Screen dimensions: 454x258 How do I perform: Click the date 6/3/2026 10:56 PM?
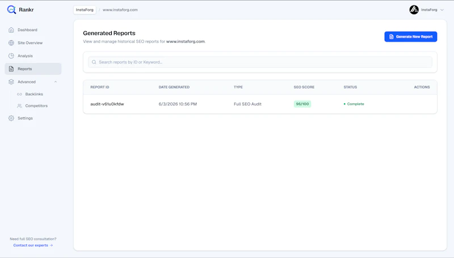pyautogui.click(x=178, y=104)
